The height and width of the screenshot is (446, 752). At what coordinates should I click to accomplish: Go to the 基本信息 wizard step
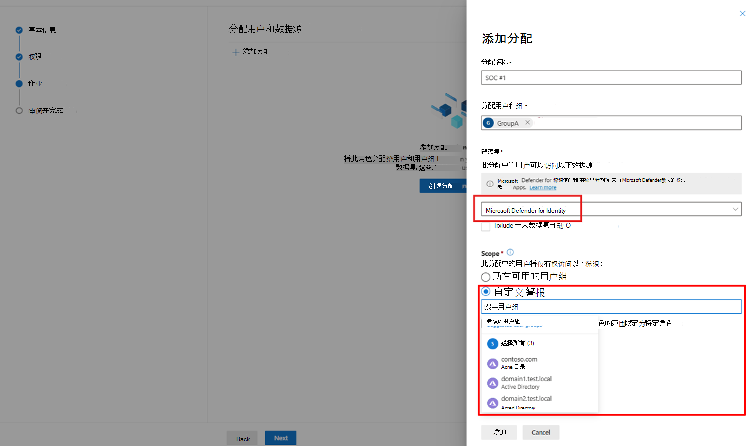[x=42, y=30]
